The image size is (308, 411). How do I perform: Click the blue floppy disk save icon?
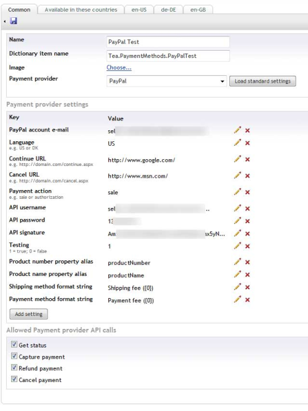(14, 21)
